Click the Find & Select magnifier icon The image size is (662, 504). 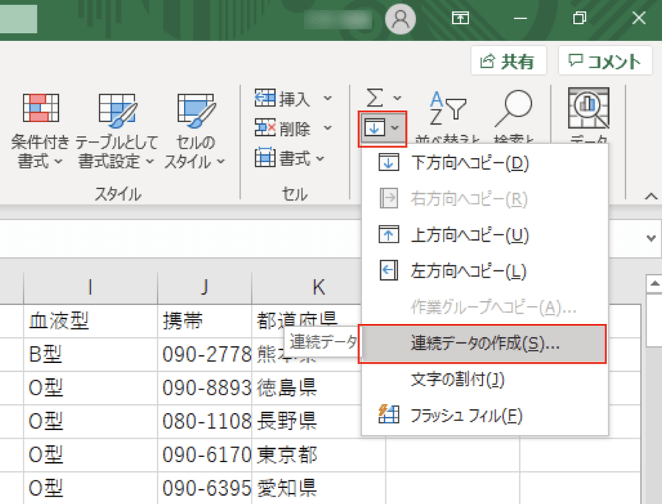513,110
